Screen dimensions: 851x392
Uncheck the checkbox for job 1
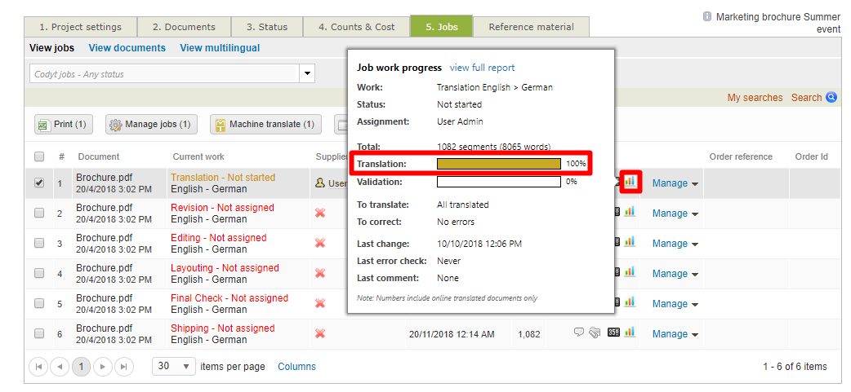click(39, 183)
